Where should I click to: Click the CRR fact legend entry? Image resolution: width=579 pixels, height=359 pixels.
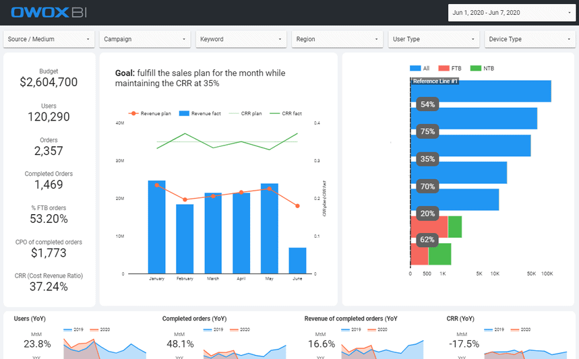(286, 114)
